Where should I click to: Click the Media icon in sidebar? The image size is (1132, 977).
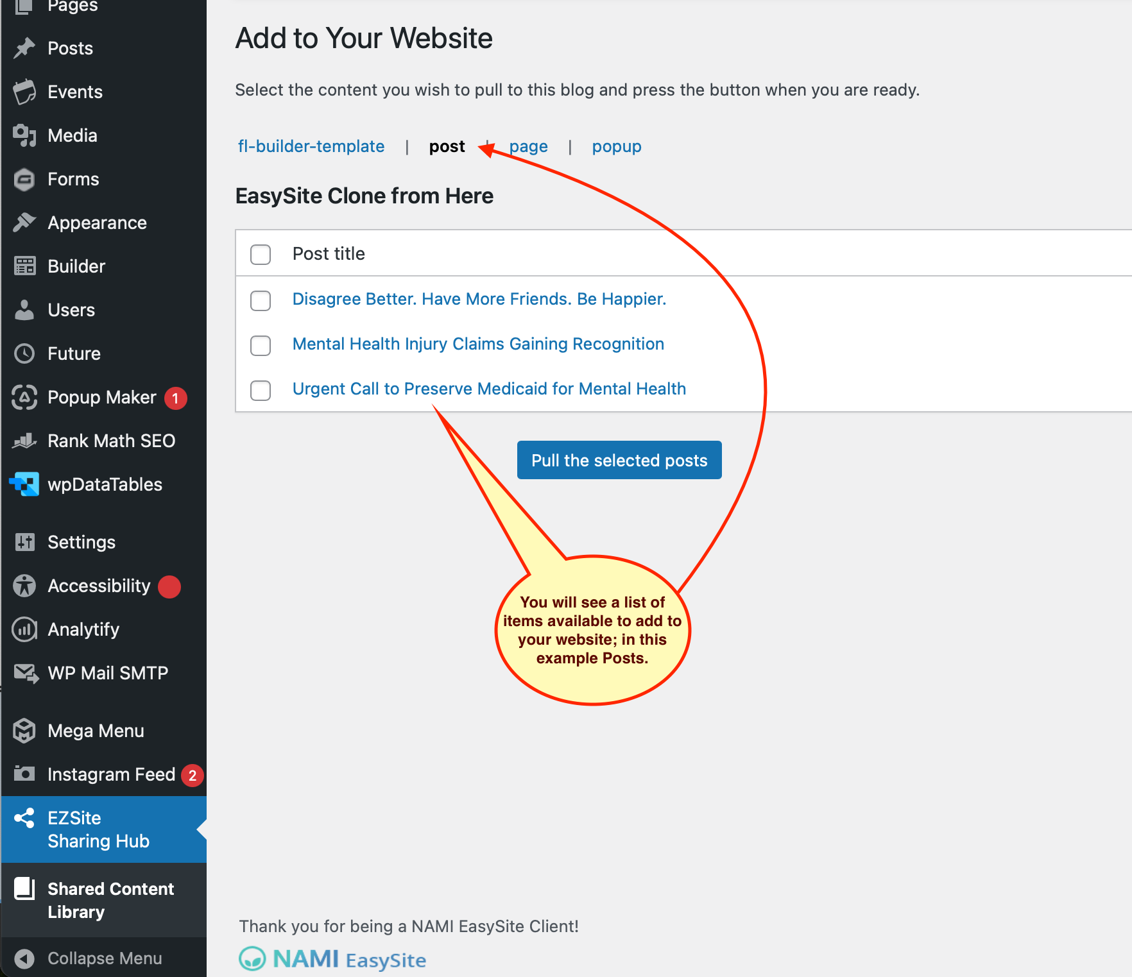[24, 135]
